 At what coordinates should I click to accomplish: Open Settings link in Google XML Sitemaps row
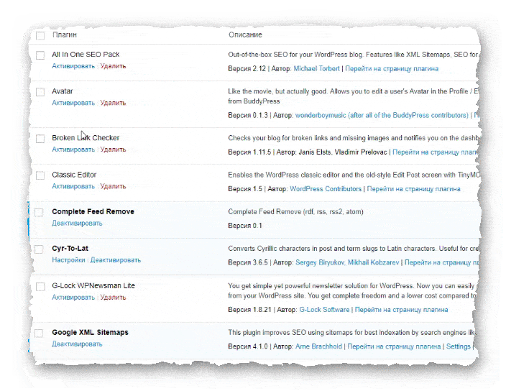[459, 346]
